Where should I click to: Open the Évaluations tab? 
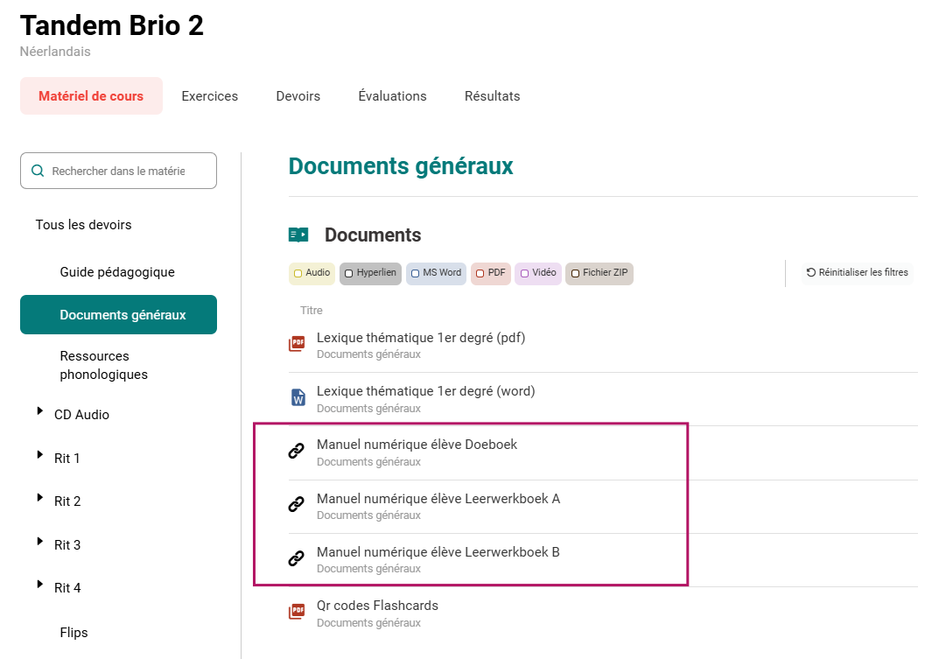pos(392,96)
